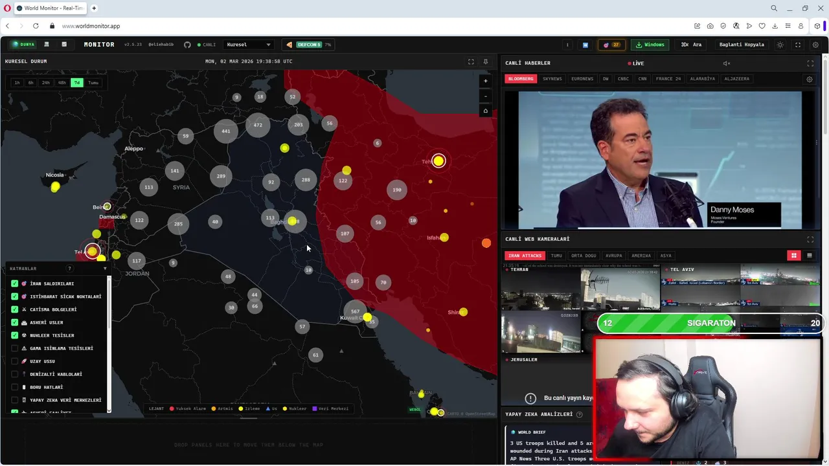Switch to the Aljazeera channel

[x=736, y=79]
